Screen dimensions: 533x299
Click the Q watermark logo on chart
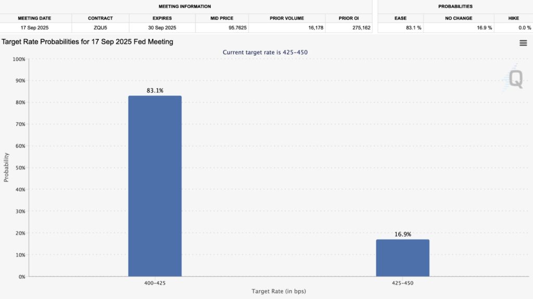pos(515,79)
